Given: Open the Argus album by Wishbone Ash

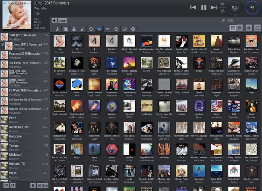Looking at the screenshot, I should coord(216,41).
